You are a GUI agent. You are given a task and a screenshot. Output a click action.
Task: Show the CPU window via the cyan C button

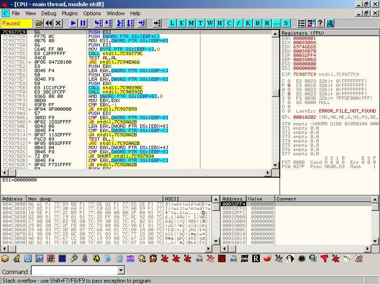229,23
